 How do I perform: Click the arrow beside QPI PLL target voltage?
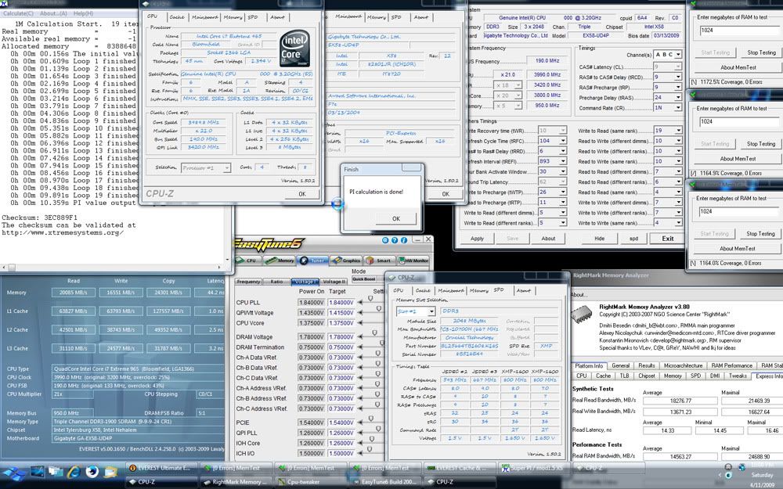click(x=360, y=433)
